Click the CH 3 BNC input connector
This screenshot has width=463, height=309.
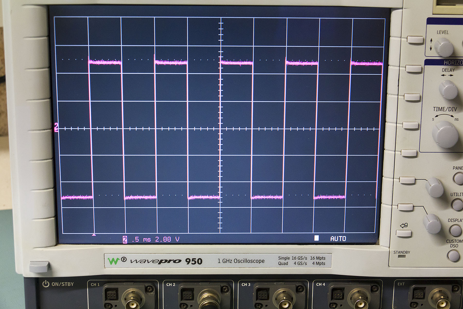pos(284,298)
